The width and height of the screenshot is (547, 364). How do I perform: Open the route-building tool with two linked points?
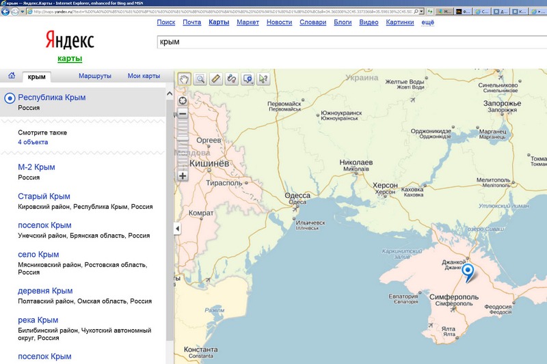click(x=232, y=79)
